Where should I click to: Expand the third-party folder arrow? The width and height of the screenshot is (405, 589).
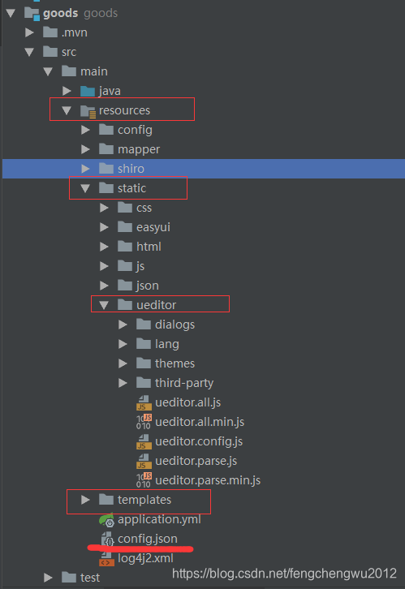[123, 383]
